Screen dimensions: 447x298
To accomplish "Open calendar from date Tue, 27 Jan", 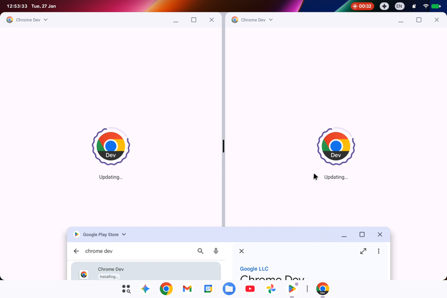I will [x=44, y=6].
